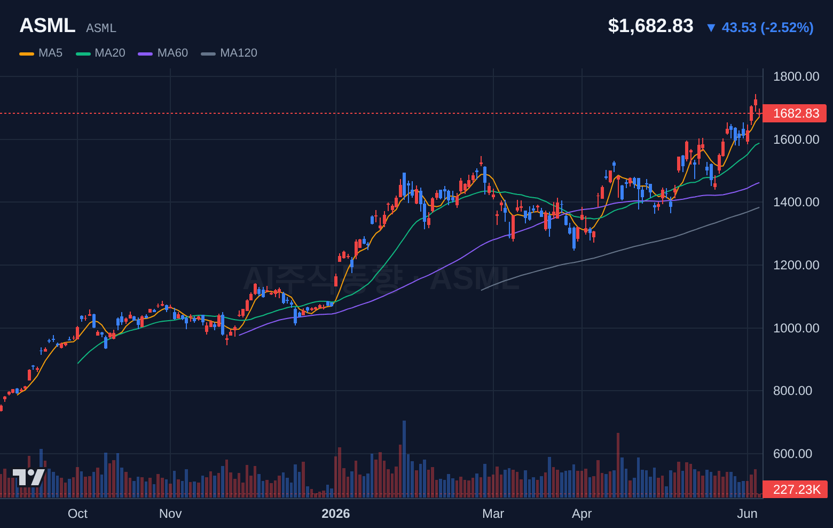Click the gray MA120 color swatch
This screenshot has width=833, height=528.
click(208, 53)
